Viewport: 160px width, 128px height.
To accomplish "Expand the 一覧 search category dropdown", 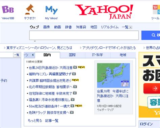I will pyautogui.click(x=131, y=27).
